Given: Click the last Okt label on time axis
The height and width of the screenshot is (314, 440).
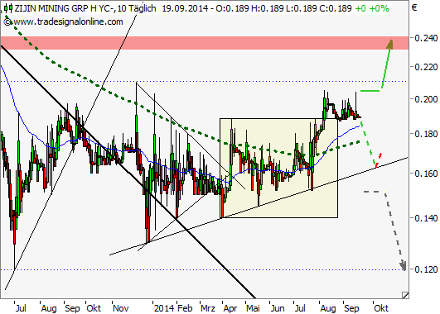Looking at the screenshot, I should click(x=381, y=308).
